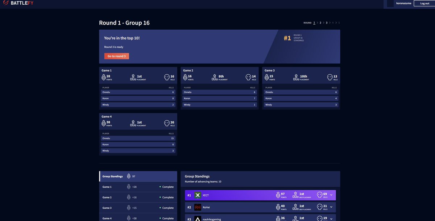This screenshot has height=221, width=435.
Task: Click Game 4 points badge icon
Action: (103, 123)
